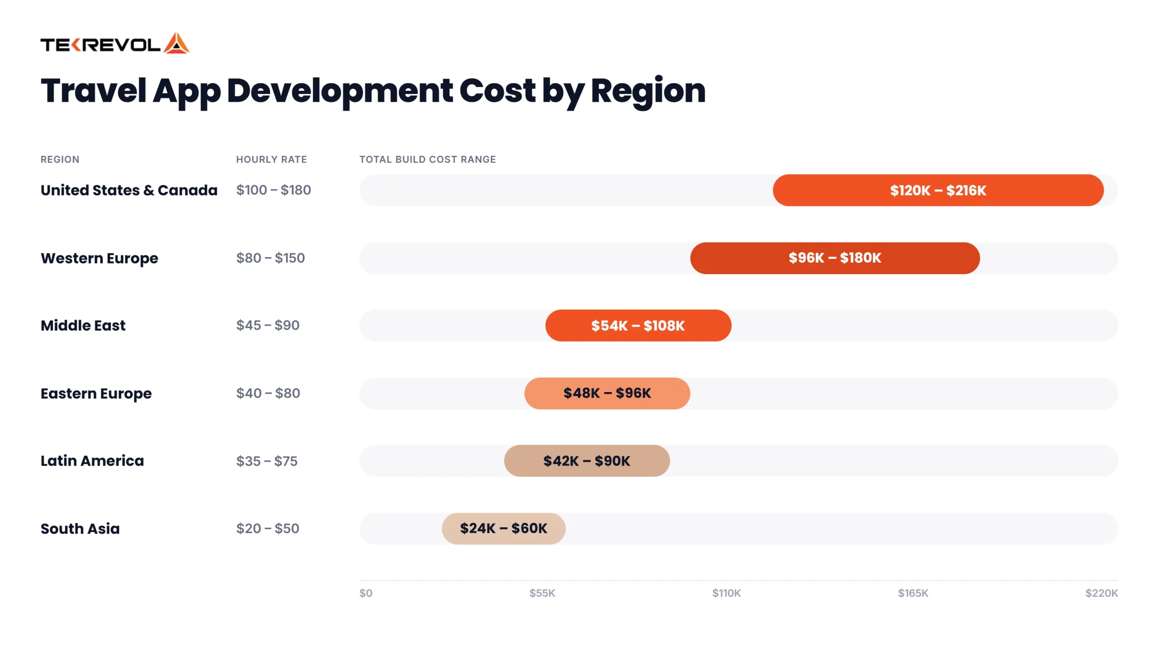Click the $54K – $108K cost bar
This screenshot has height=651, width=1159.
(638, 325)
